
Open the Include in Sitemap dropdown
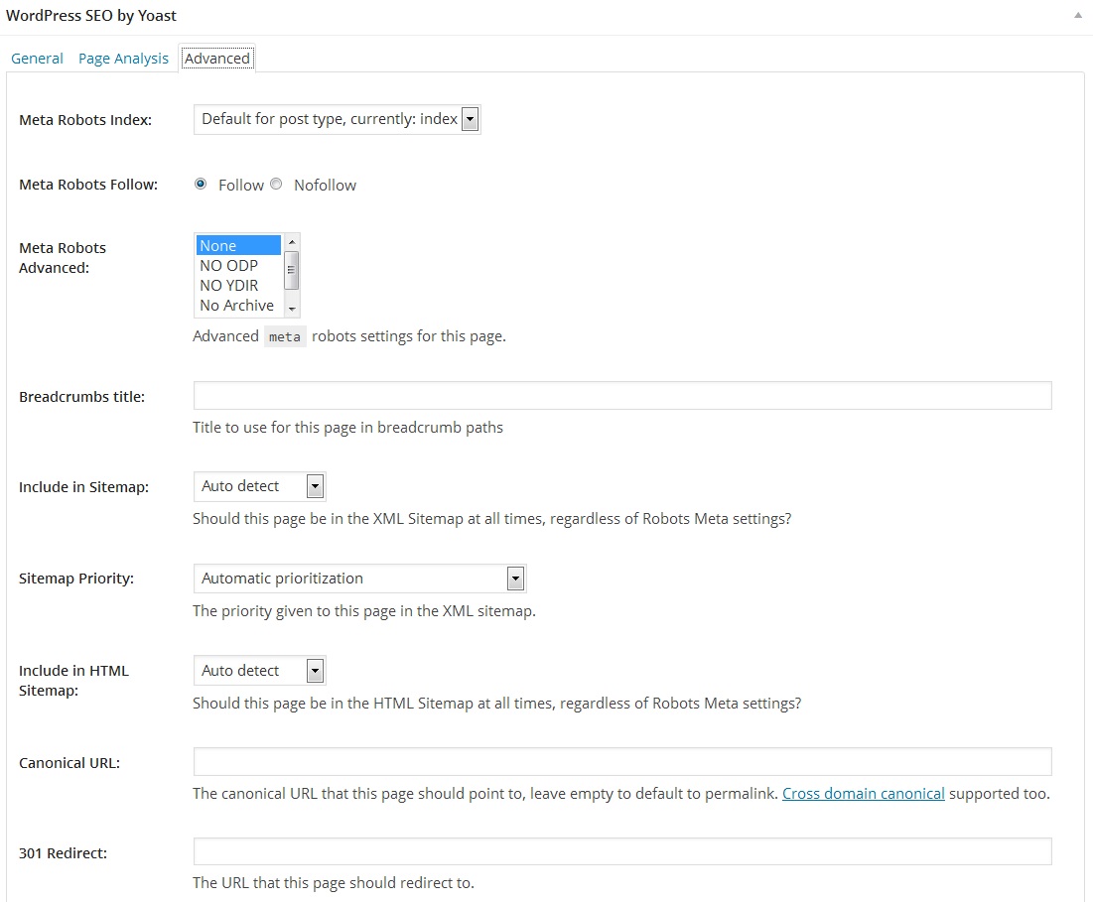click(260, 486)
